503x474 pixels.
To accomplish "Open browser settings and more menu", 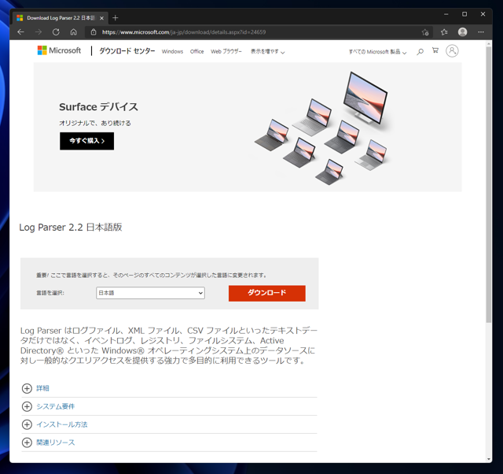I will tap(480, 31).
